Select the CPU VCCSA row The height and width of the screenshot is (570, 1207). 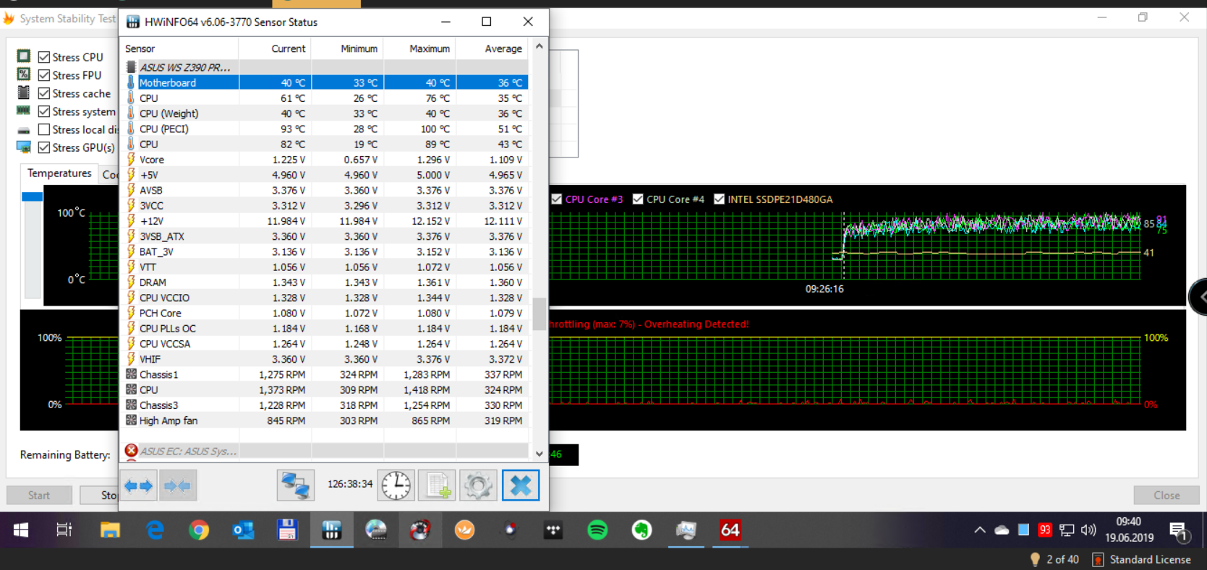(x=325, y=344)
